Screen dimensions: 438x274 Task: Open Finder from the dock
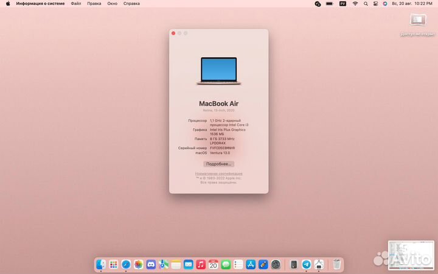pyautogui.click(x=101, y=264)
